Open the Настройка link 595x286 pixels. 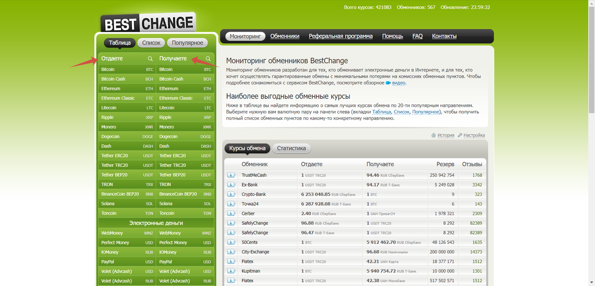tap(474, 135)
